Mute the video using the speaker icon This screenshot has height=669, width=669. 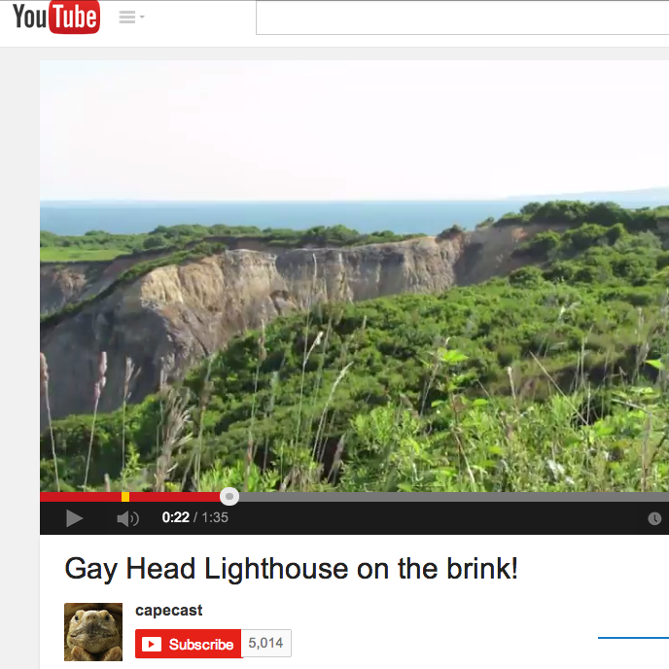coord(127,518)
